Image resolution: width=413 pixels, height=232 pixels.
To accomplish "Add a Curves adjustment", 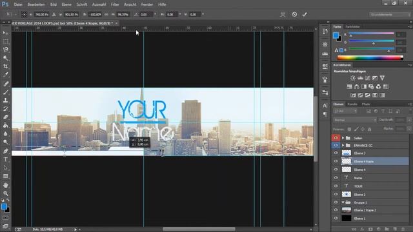I will (x=368, y=78).
